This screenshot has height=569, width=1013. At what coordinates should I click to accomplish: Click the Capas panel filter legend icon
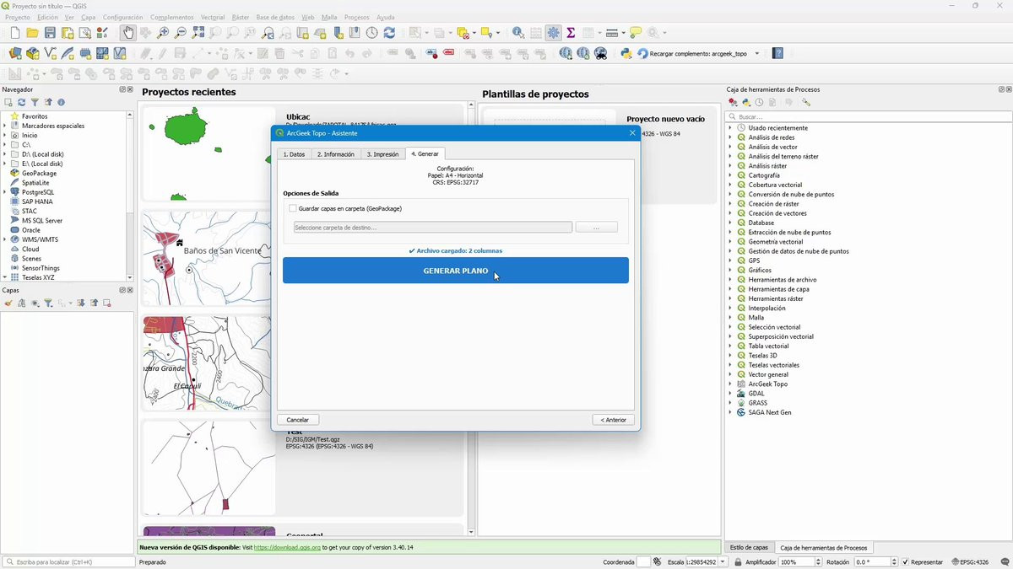48,303
